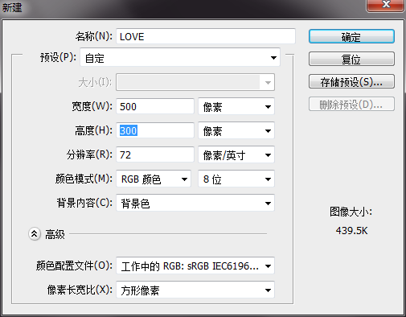Click the 颜色配置文件(O): label

click(x=74, y=266)
